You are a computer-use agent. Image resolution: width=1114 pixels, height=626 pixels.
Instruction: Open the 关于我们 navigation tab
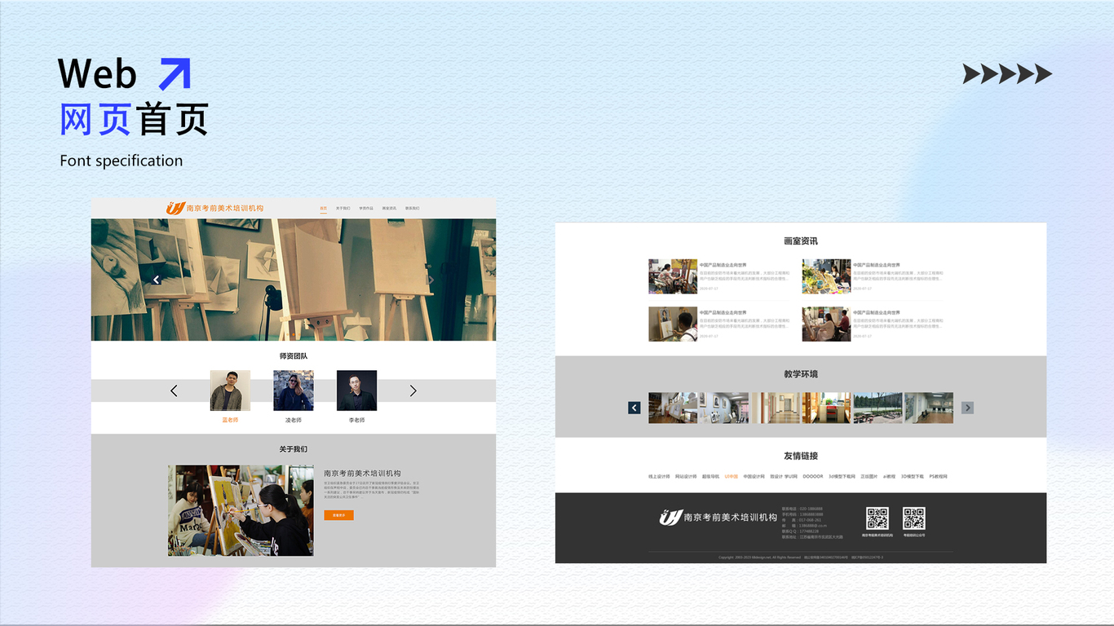pyautogui.click(x=343, y=208)
